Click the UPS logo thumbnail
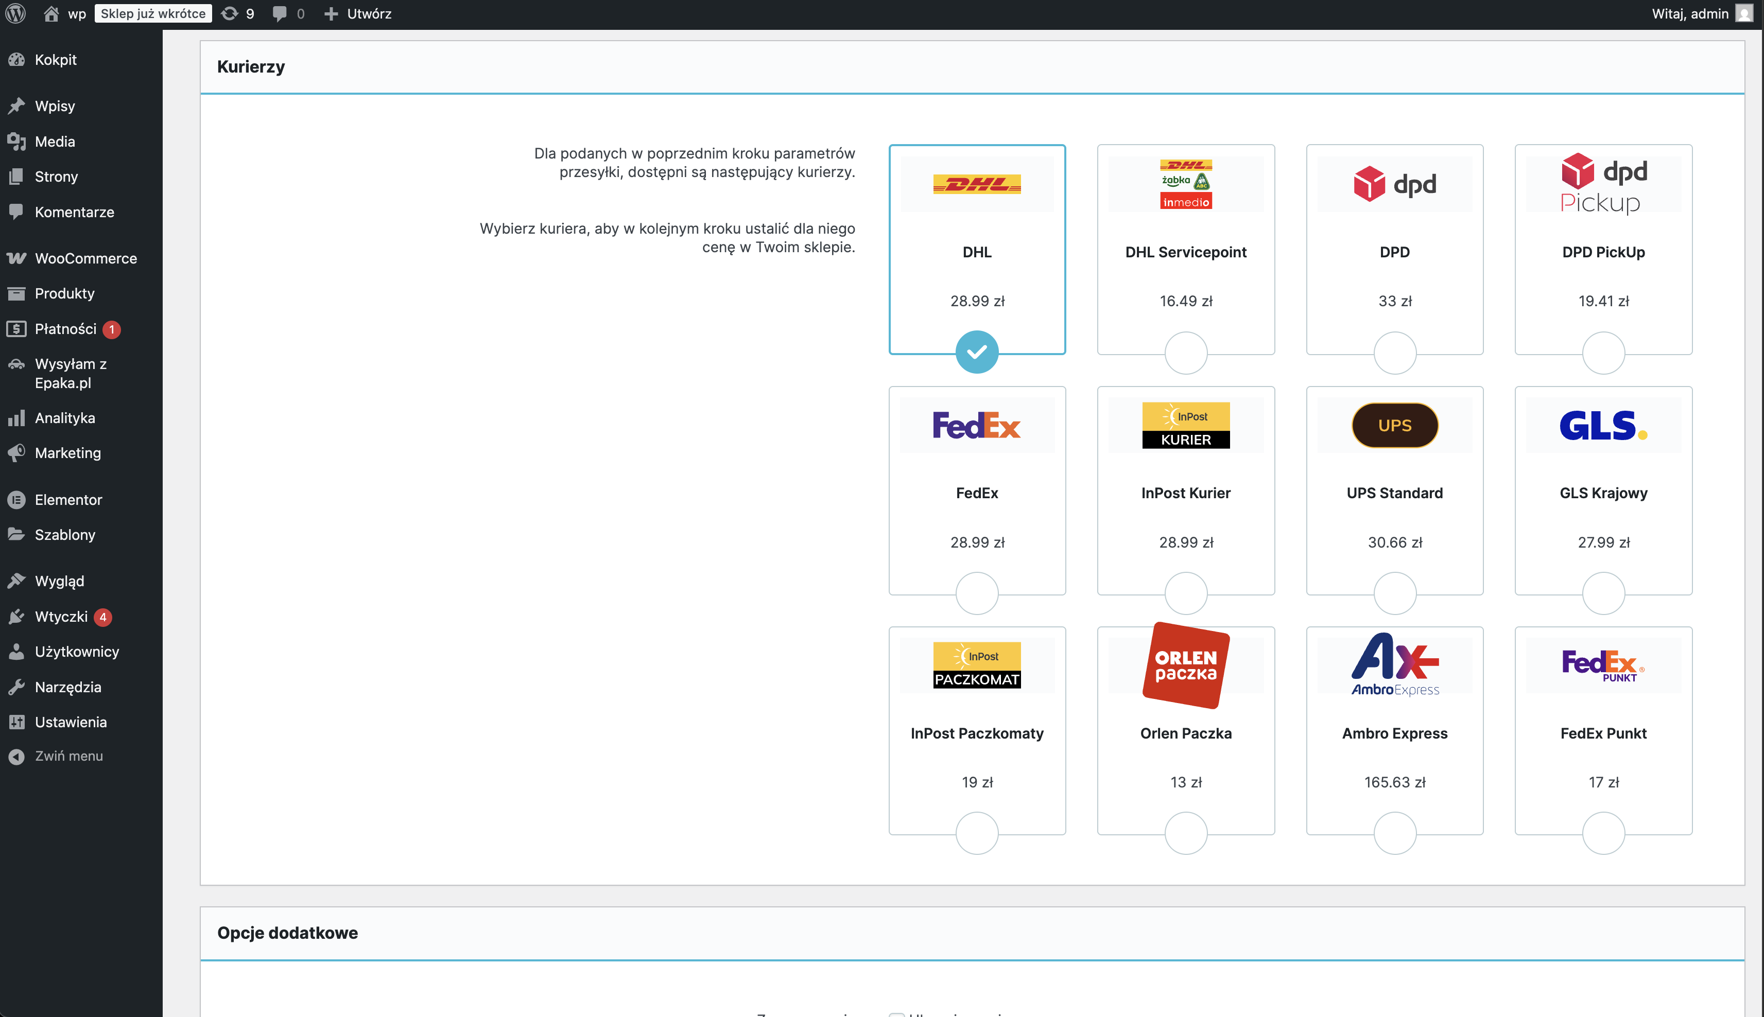 (1394, 425)
